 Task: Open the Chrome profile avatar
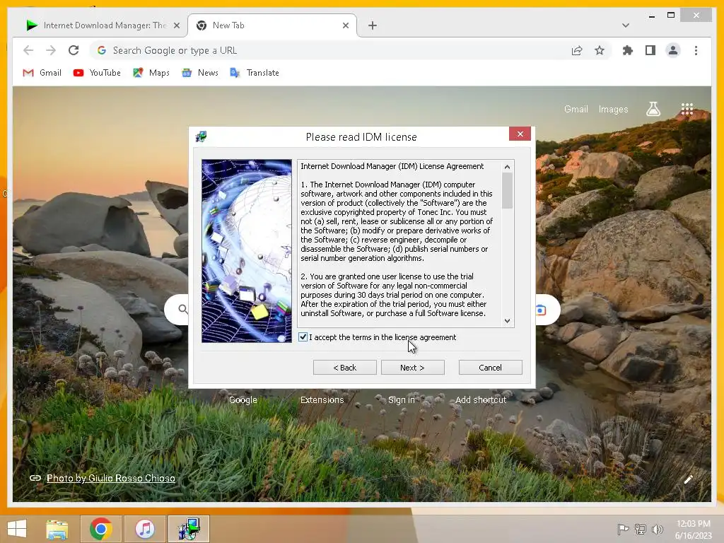coord(673,50)
